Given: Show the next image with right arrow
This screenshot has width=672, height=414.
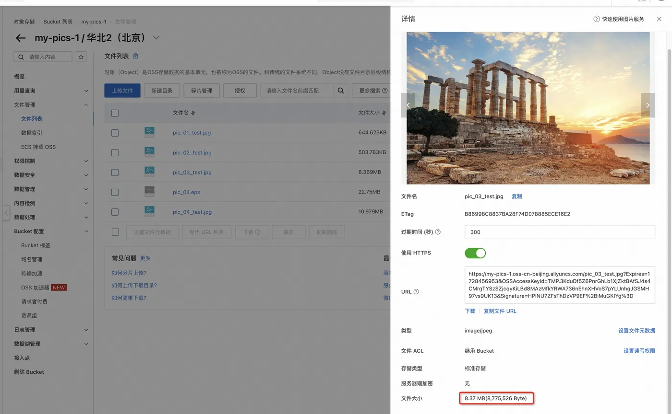Looking at the screenshot, I should [x=648, y=105].
